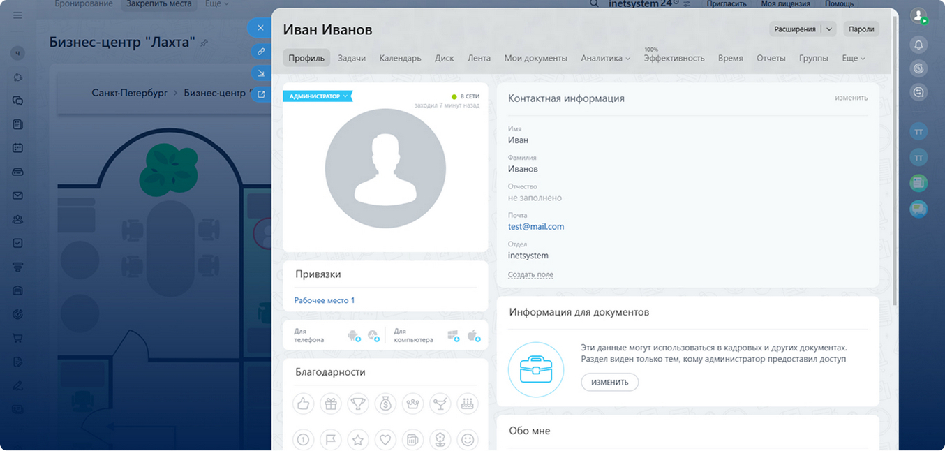The height and width of the screenshot is (451, 945).
Task: Click ИЗМЕНИТЬ in document information section
Action: [610, 383]
